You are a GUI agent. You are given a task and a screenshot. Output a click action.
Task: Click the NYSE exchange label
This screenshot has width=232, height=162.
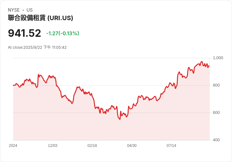pos(14,10)
